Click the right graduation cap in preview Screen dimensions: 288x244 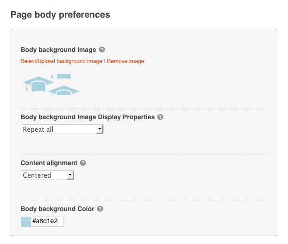coord(64,90)
